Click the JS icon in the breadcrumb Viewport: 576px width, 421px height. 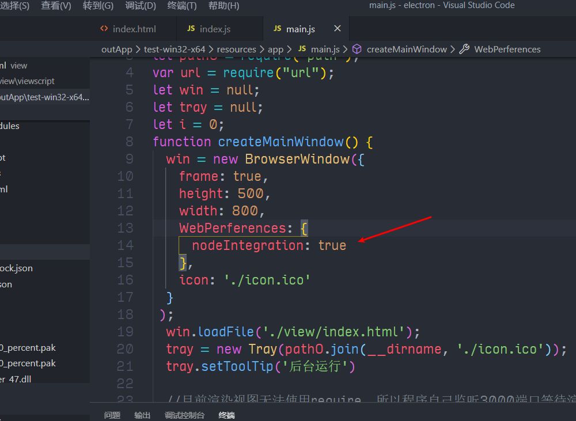[x=302, y=48]
